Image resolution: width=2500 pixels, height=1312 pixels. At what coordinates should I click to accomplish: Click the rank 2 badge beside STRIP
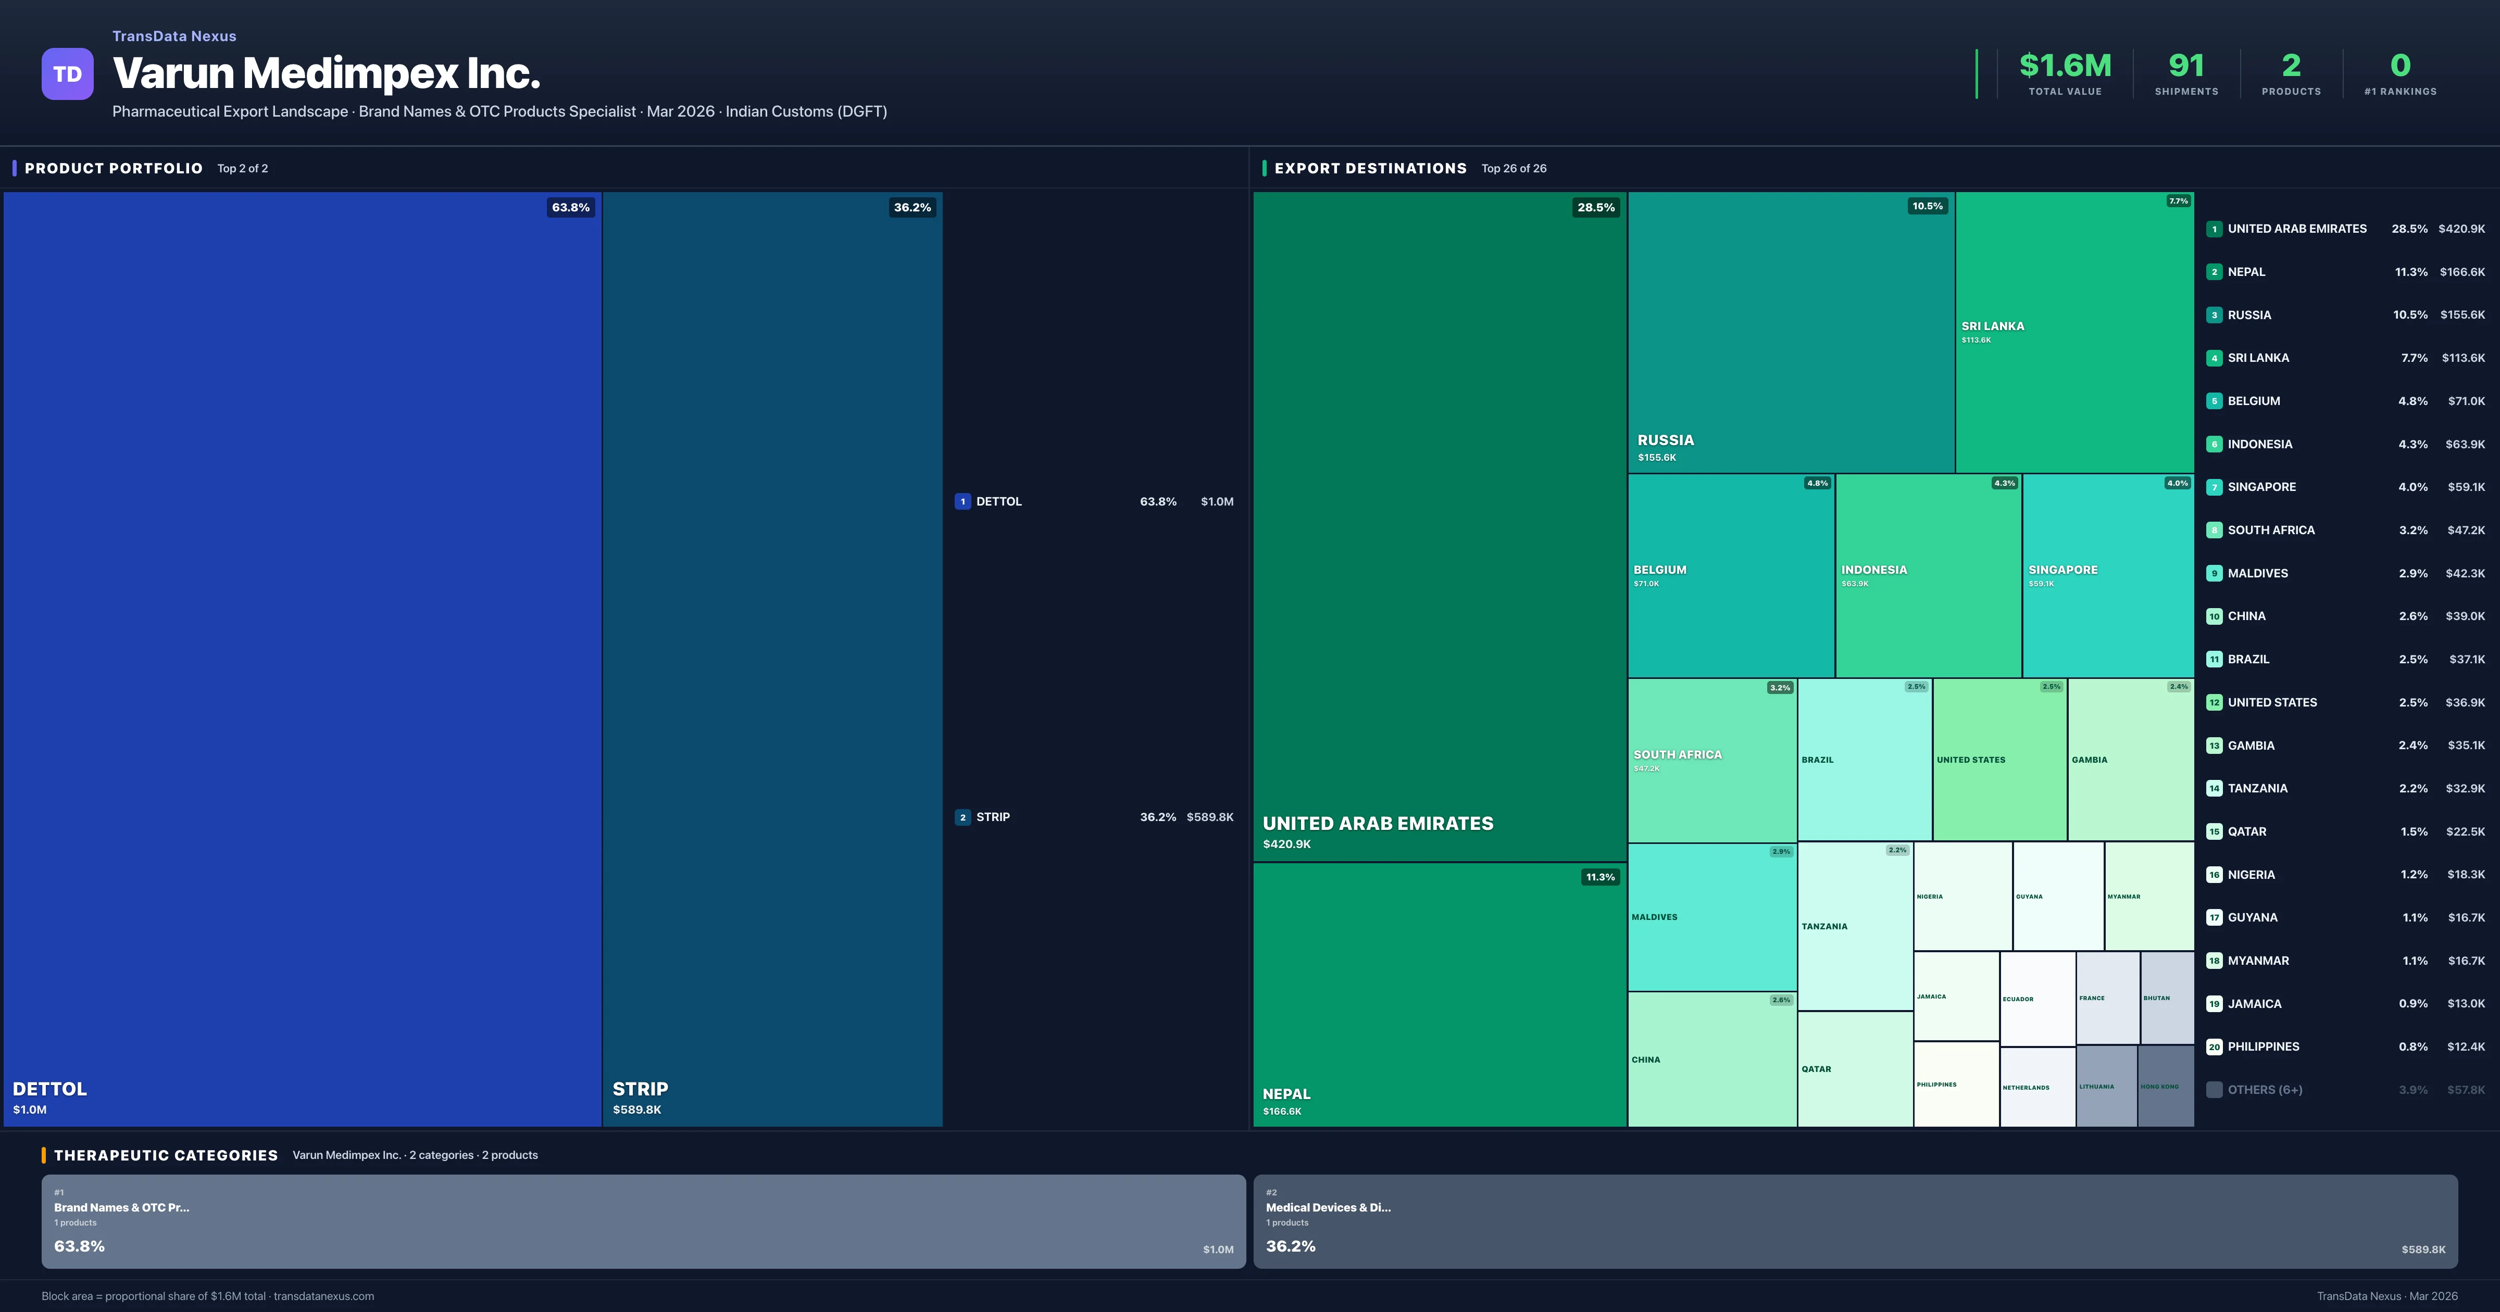[x=962, y=817]
